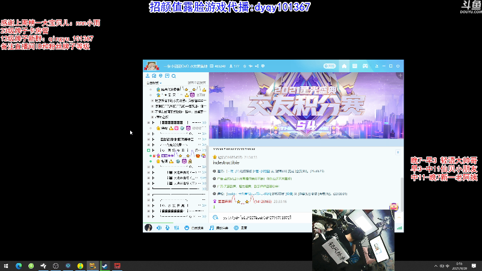The height and width of the screenshot is (271, 482).
Task: Click the volume icon in system tray
Action: coord(442,266)
